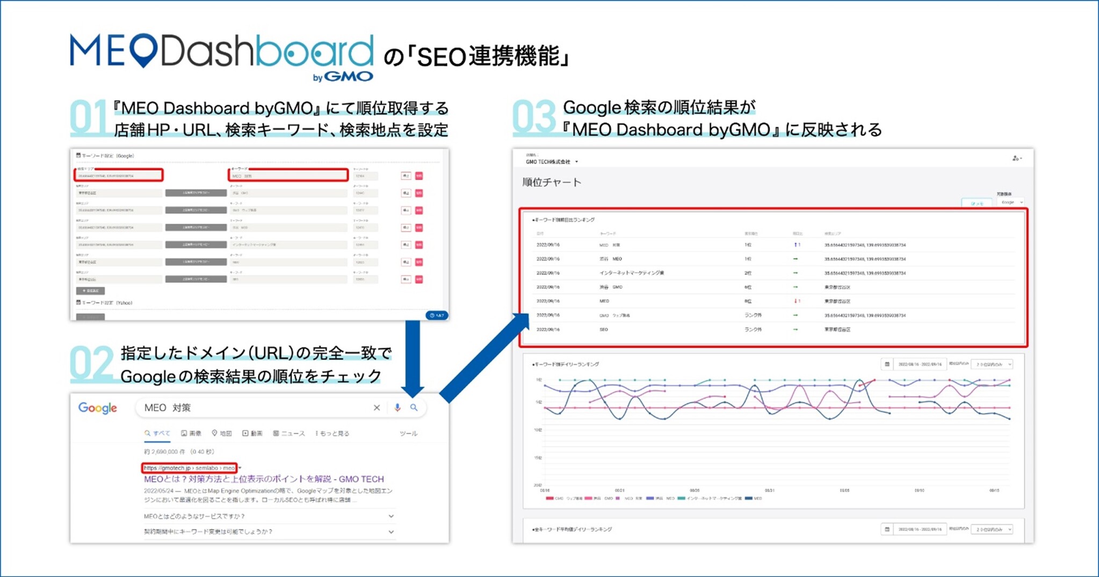Open the calendar icon for キーワード別デイリーランキング
Image resolution: width=1099 pixels, height=577 pixels.
[887, 364]
